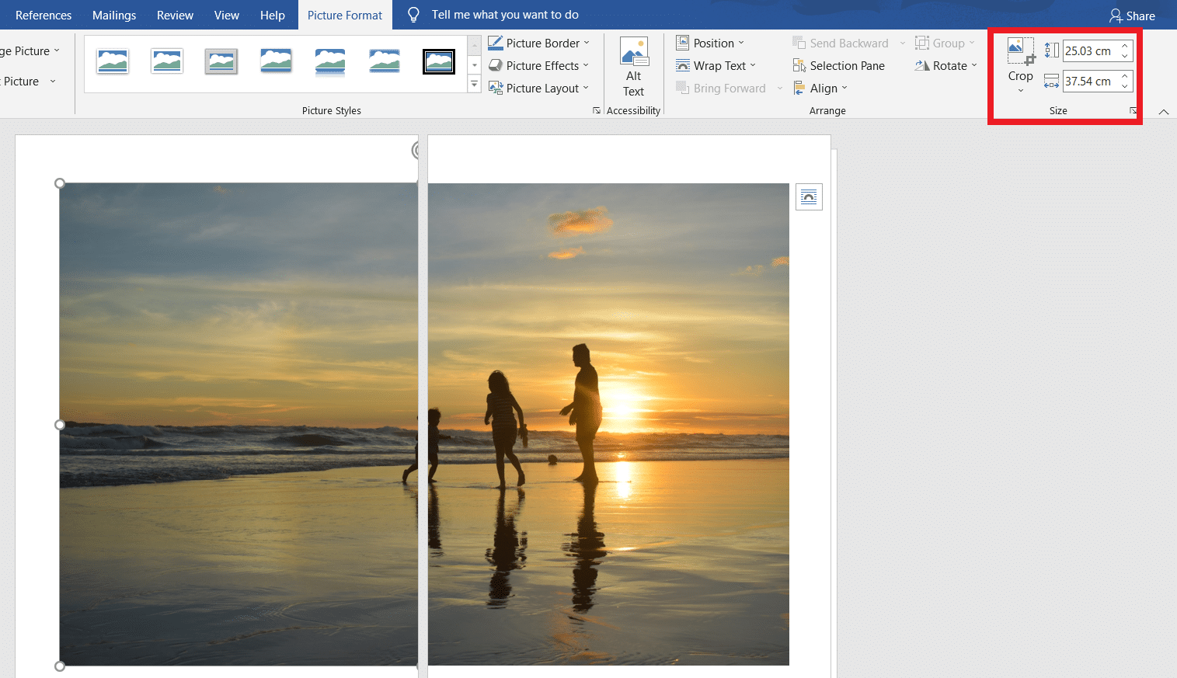Expand picture styles gallery More arrow
Viewport: 1177px width, 678px height.
pos(474,85)
